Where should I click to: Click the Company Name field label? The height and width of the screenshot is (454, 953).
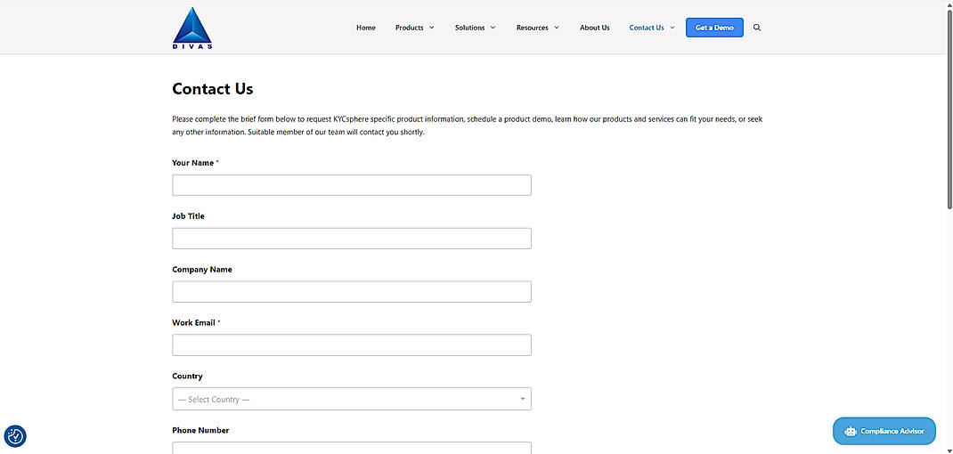[202, 269]
